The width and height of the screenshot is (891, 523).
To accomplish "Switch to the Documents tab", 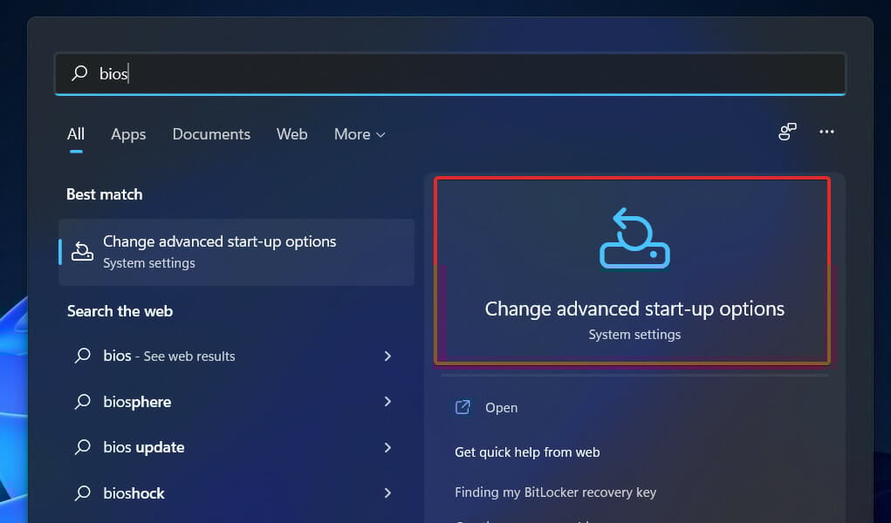I will [x=211, y=134].
